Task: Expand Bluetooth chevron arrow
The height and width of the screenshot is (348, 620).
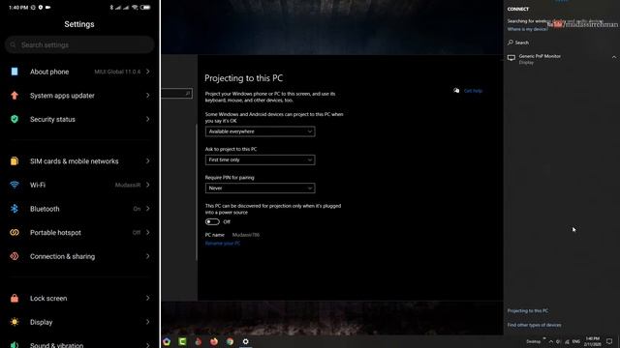Action: pyautogui.click(x=148, y=209)
